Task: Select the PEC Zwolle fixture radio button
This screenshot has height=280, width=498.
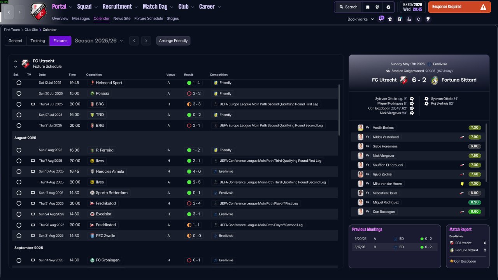Action: (19, 236)
